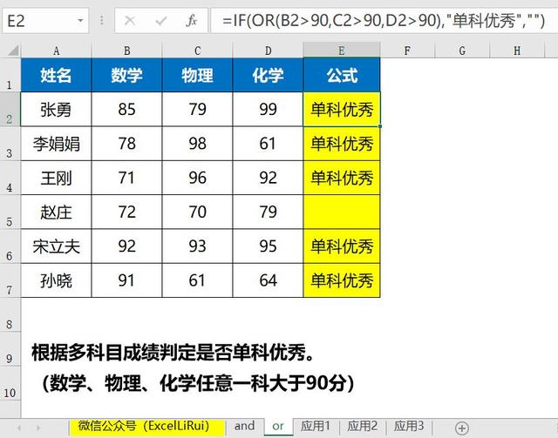The image size is (558, 438).
Task: Open the yellow 微信公众号 sheet tab
Action: coord(147,427)
